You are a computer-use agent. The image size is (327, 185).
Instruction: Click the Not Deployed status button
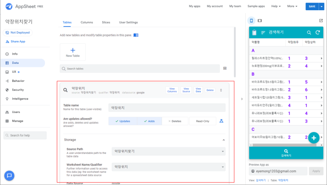coord(18,33)
